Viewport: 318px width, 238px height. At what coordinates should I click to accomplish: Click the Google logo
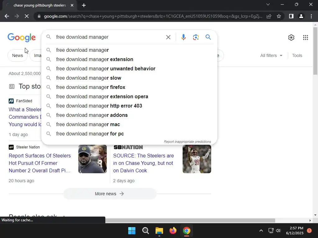tap(21, 37)
